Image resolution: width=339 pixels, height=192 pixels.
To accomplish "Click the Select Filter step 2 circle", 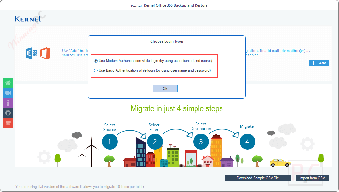I will click(155, 142).
